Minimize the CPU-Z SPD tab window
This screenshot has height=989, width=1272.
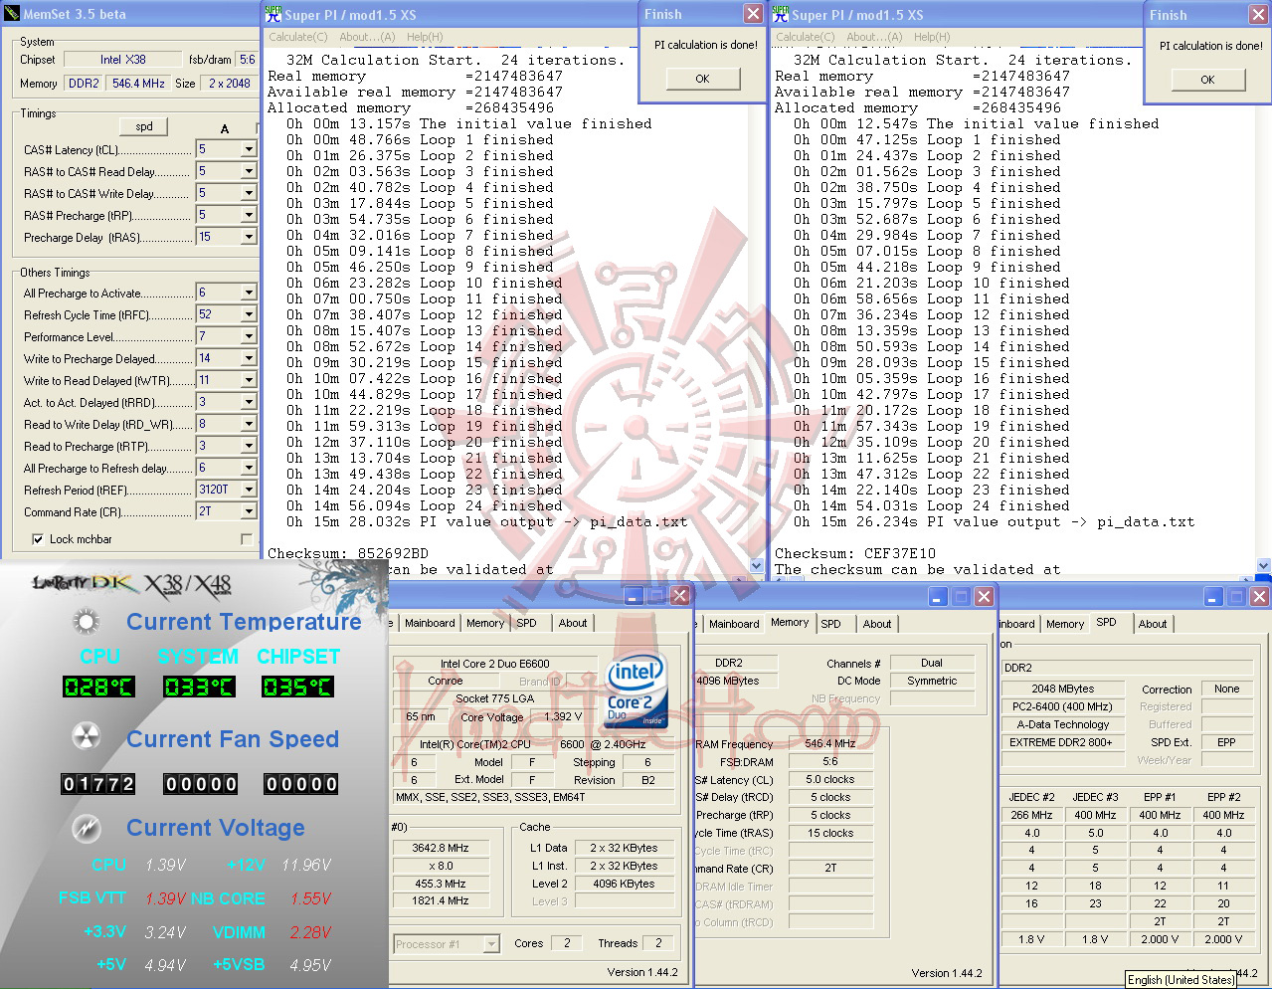coord(1213,597)
